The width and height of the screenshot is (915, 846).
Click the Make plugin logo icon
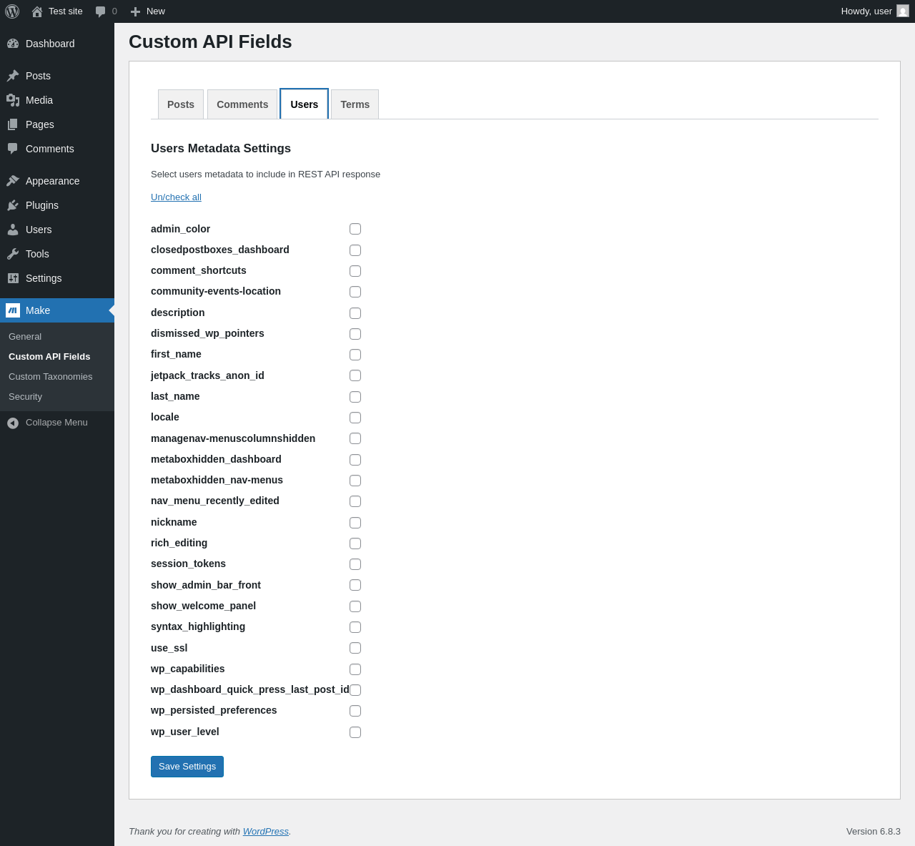point(13,310)
